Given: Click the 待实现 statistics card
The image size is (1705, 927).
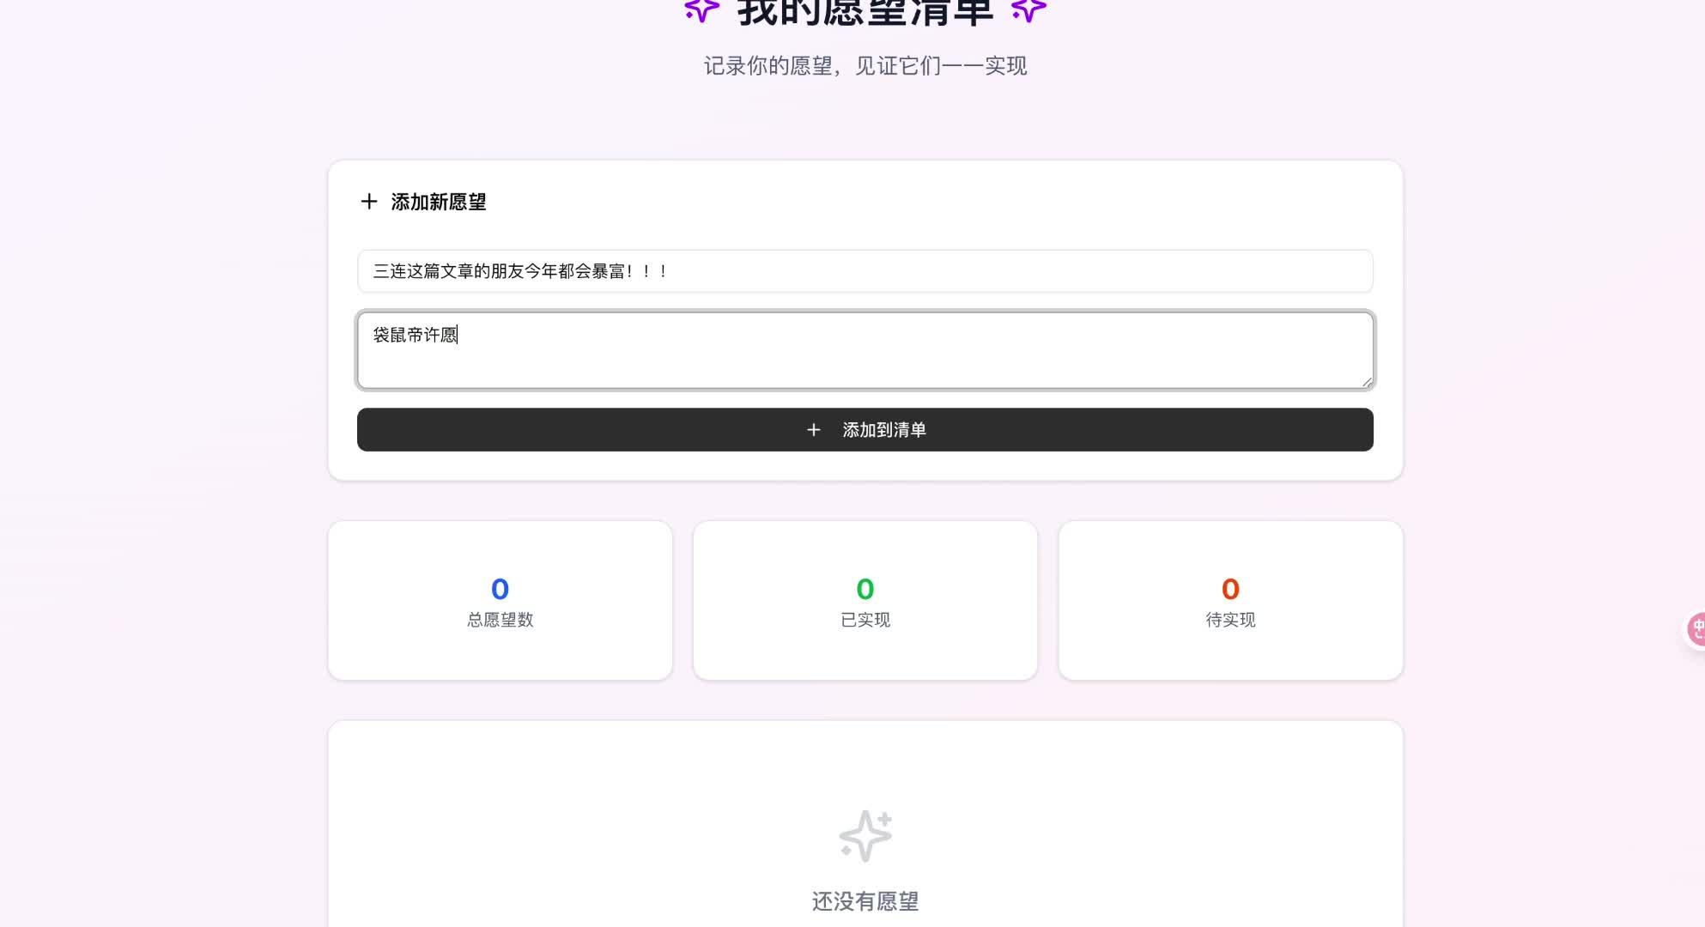Looking at the screenshot, I should [1231, 600].
